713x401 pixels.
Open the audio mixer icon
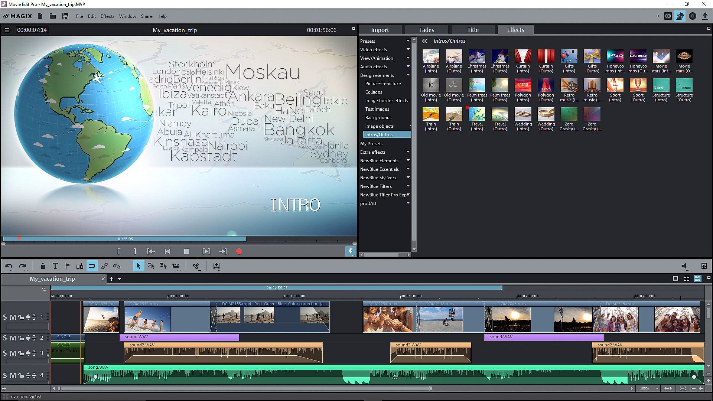[x=704, y=266]
